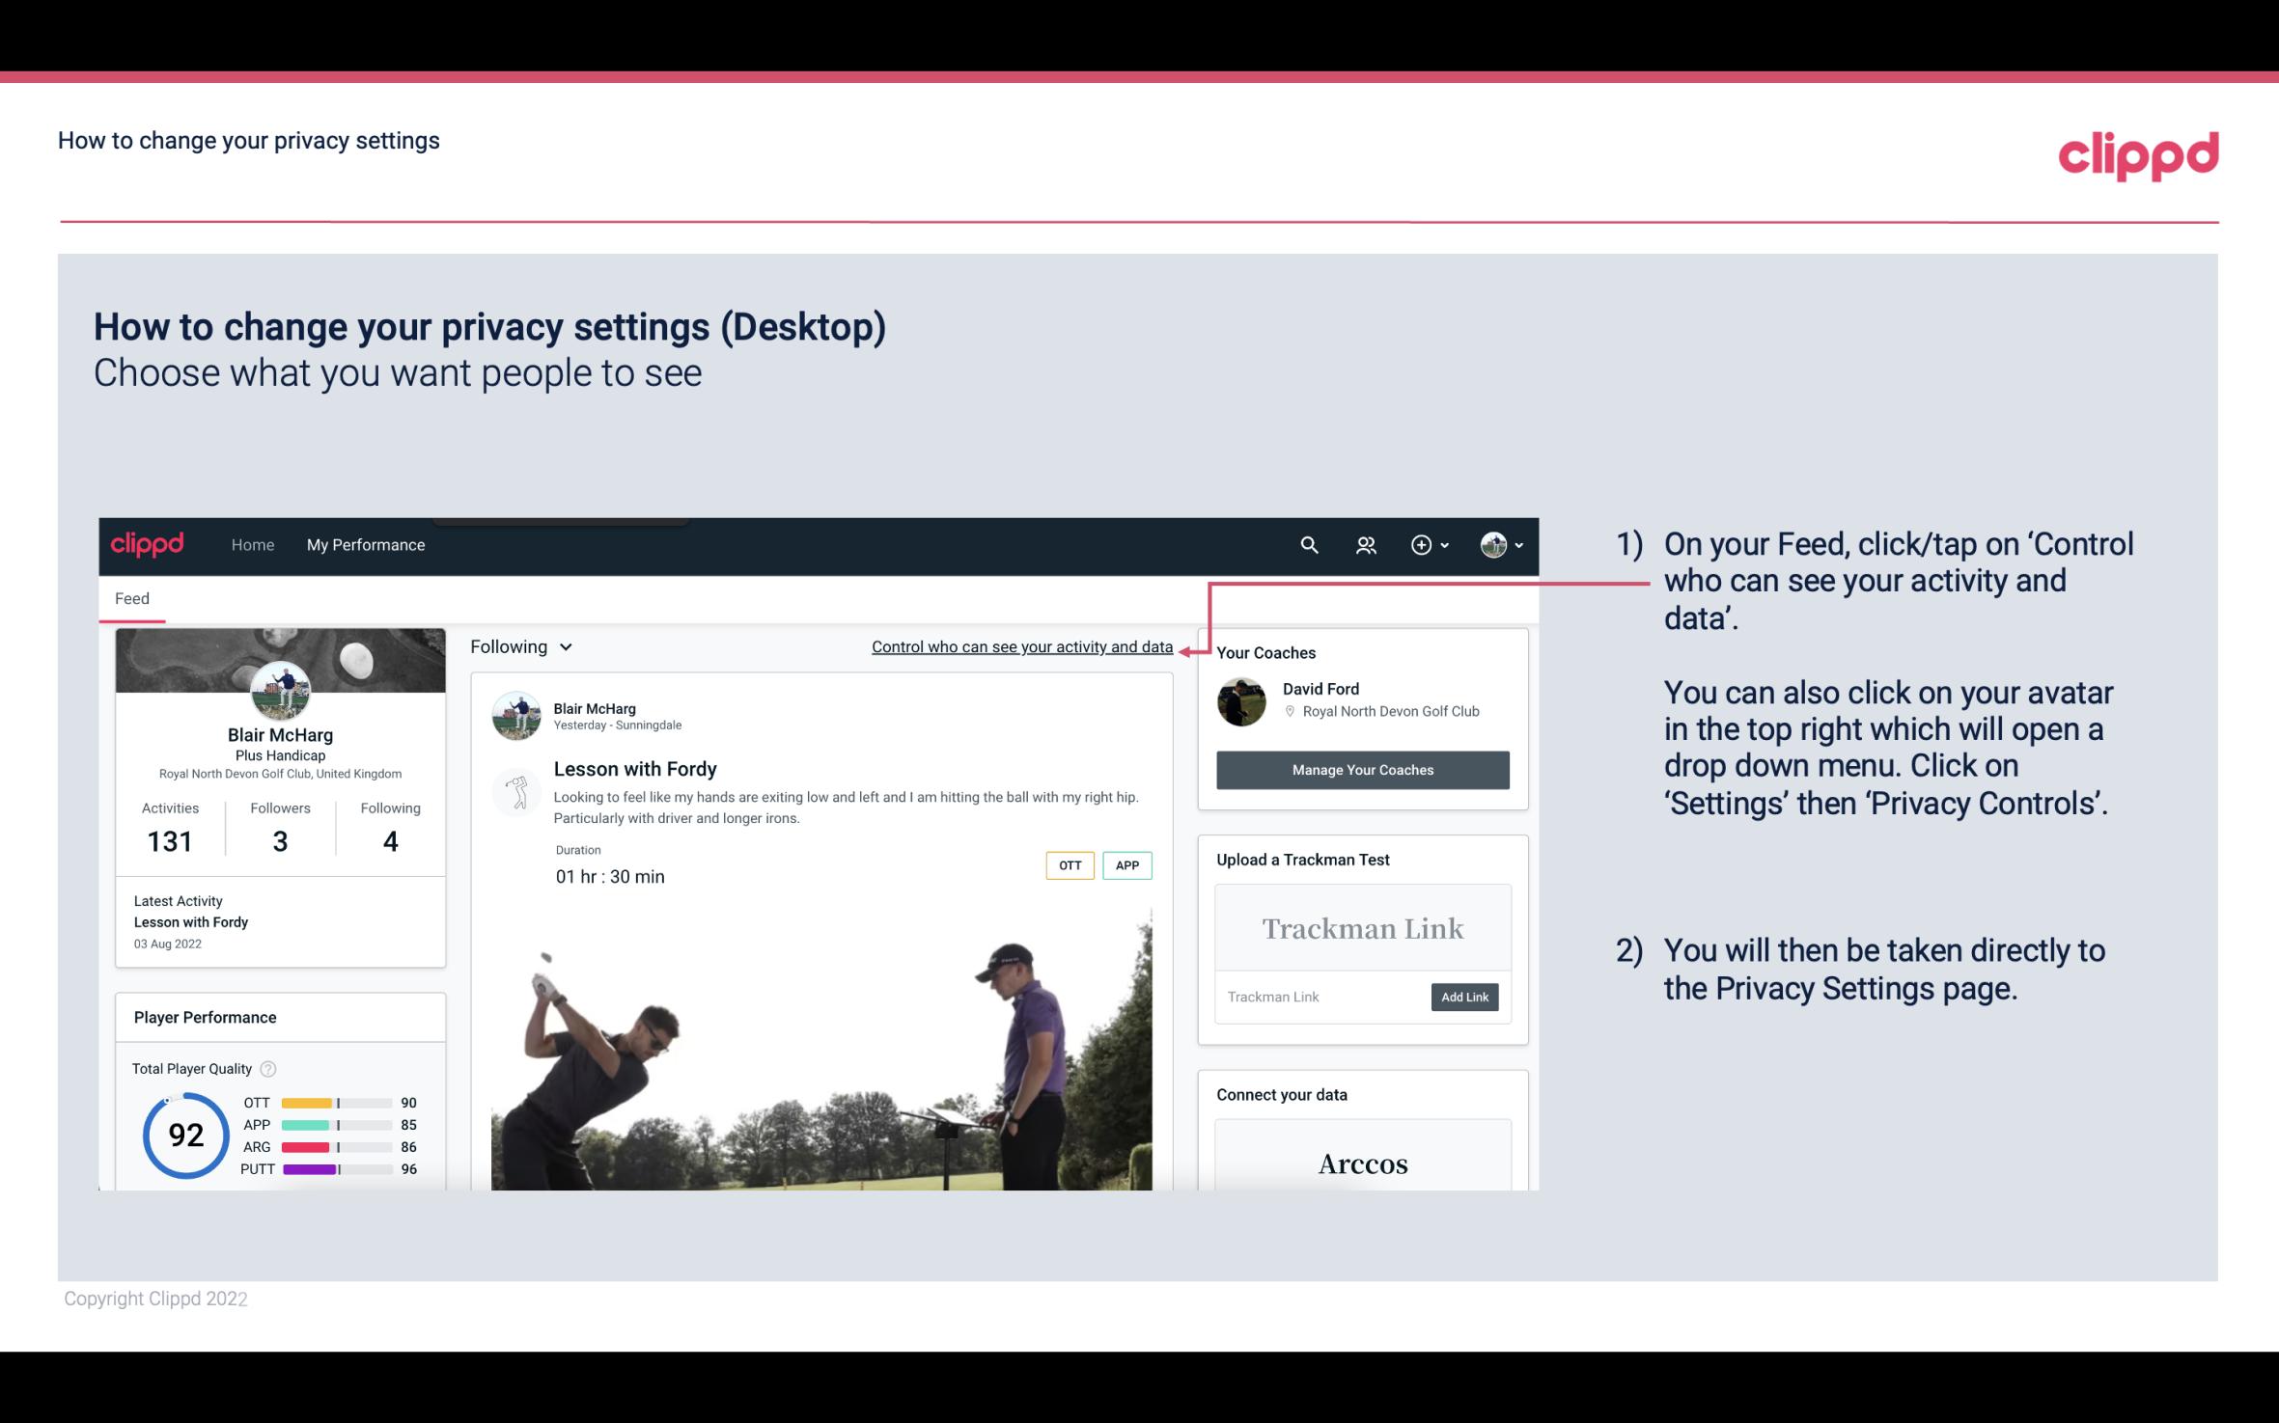Click the 'Manage Your Coaches' button
2279x1423 pixels.
click(x=1361, y=769)
